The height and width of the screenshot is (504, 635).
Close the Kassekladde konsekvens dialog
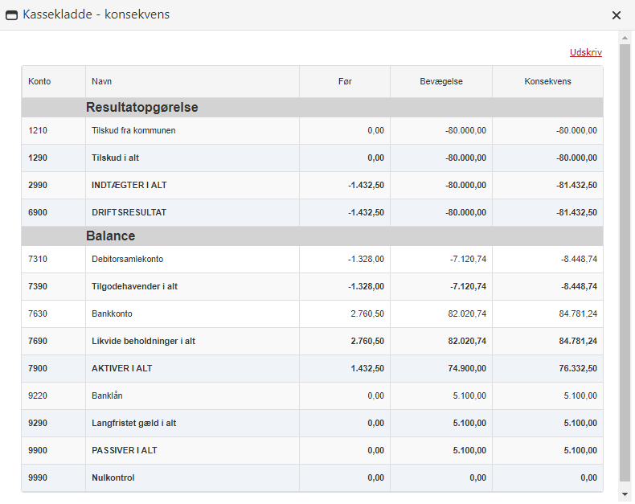[x=617, y=15]
